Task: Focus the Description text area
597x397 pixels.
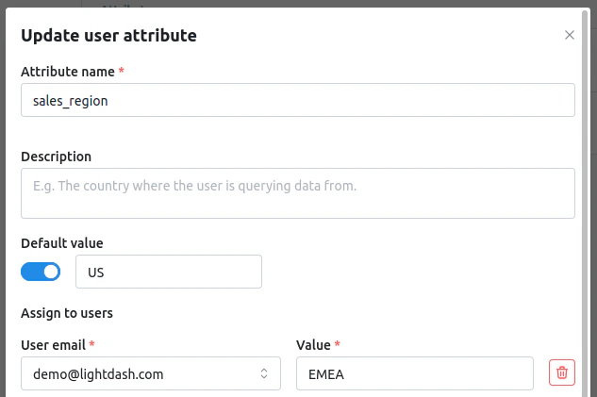Action: pos(298,192)
